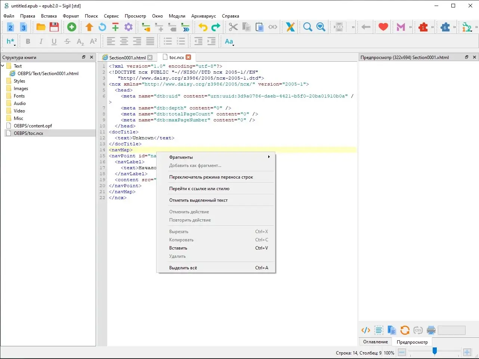Screen dimensions: 479x359
Task: Collapse the Text folder in book browser
Action: [x=3, y=66]
